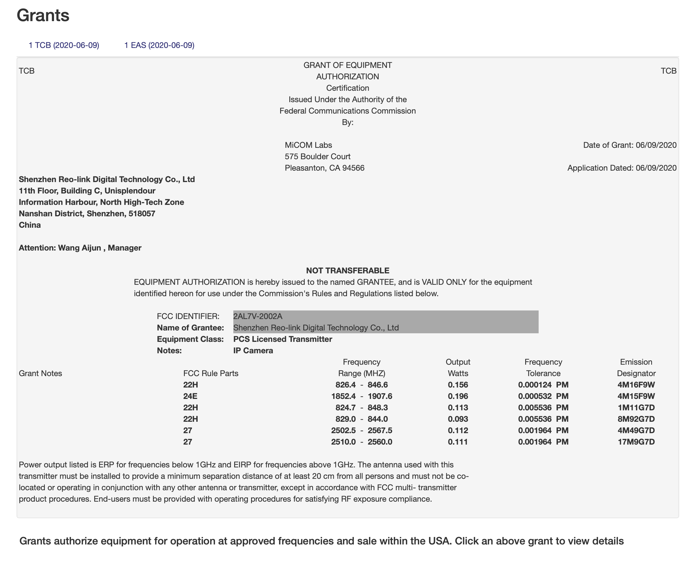Click the Frequency Range (MHZ) column header
Image resolution: width=686 pixels, height=561 pixels.
click(361, 368)
